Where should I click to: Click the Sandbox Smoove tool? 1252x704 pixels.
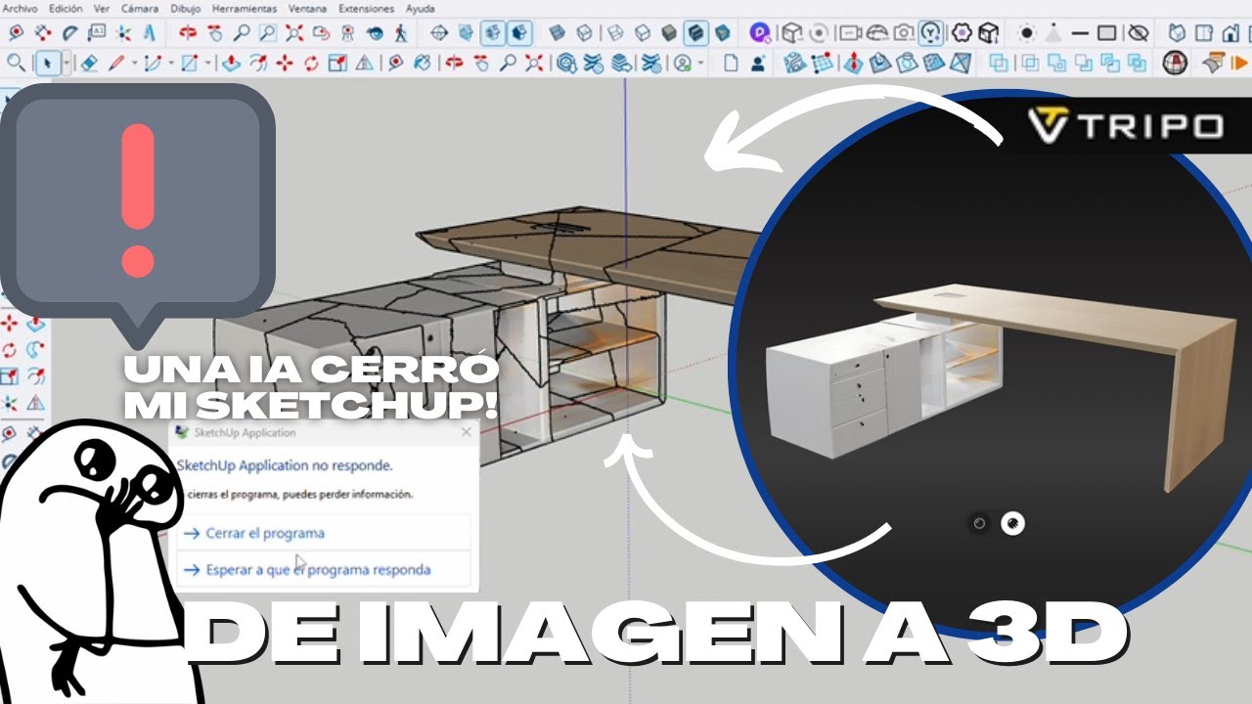click(853, 64)
